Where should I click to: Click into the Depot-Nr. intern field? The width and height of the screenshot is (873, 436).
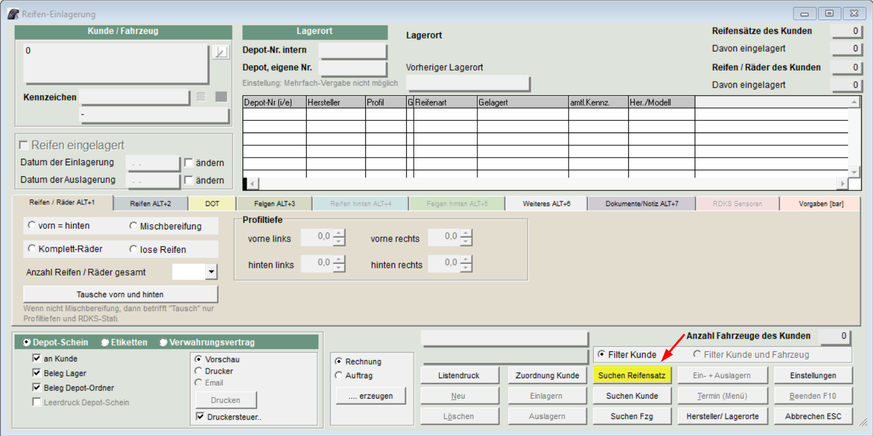point(353,51)
